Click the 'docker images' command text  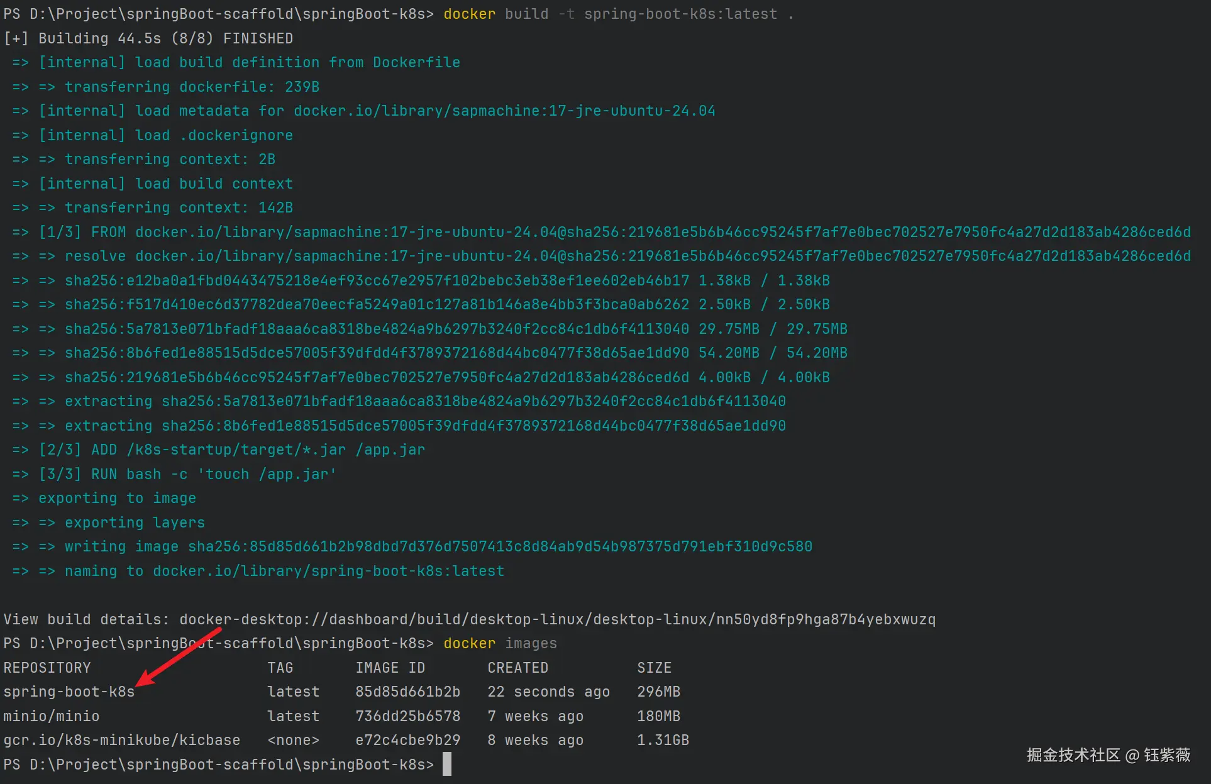click(500, 643)
